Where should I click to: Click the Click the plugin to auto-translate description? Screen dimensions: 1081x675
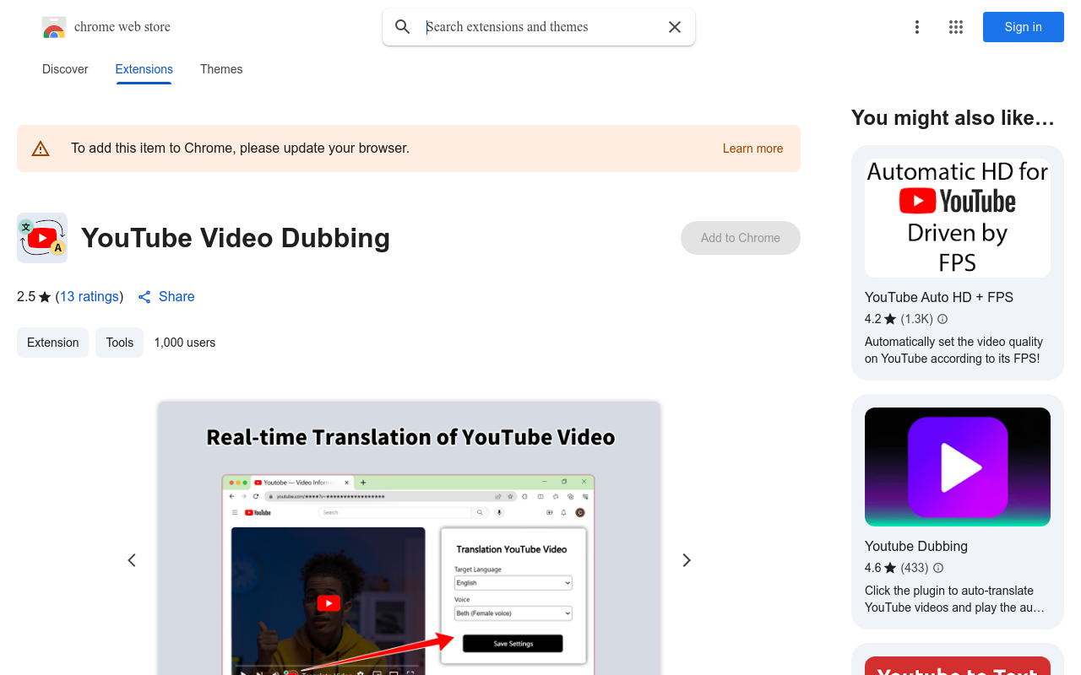[955, 599]
